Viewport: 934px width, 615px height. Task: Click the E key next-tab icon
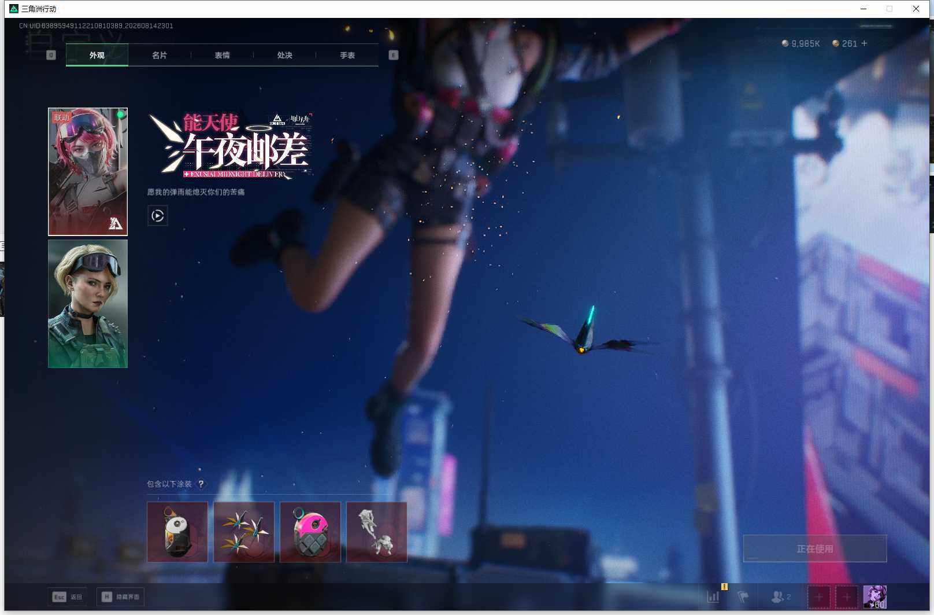[x=394, y=55]
